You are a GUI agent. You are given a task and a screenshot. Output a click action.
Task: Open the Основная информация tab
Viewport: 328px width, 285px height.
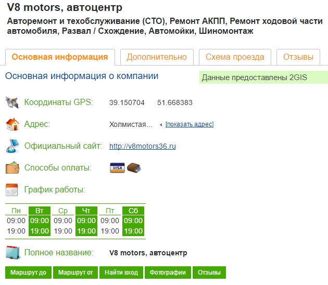[x=60, y=57]
